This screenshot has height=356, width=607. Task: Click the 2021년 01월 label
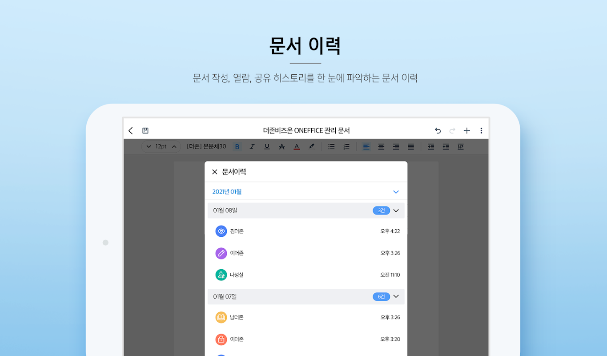point(227,192)
